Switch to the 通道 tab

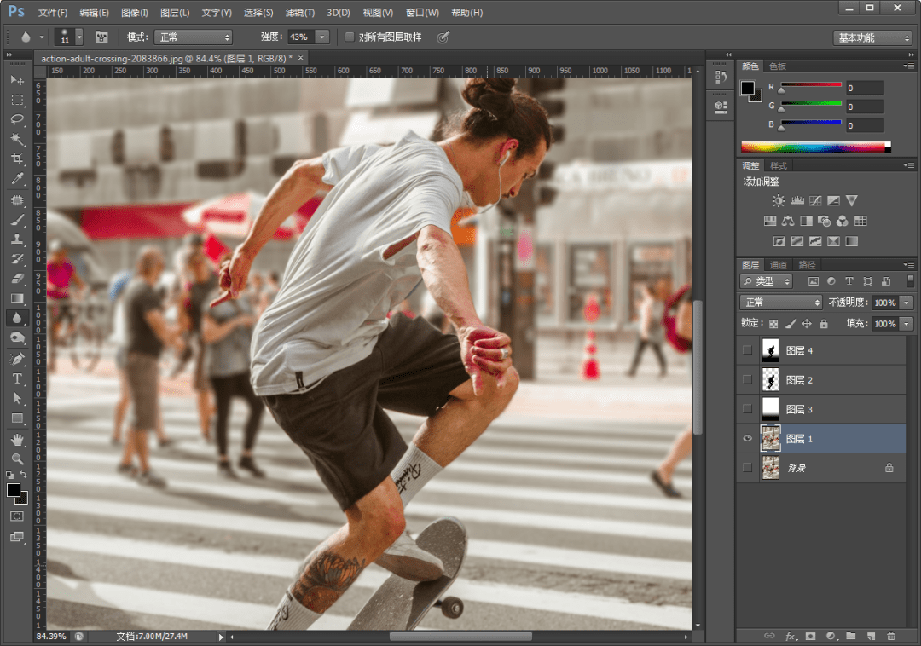tap(779, 265)
